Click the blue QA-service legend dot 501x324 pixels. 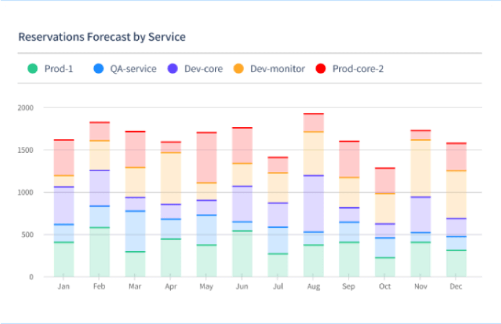click(99, 68)
